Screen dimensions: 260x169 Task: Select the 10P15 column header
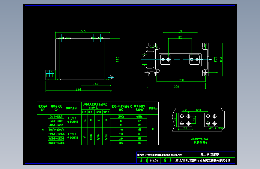[x=106, y=112]
